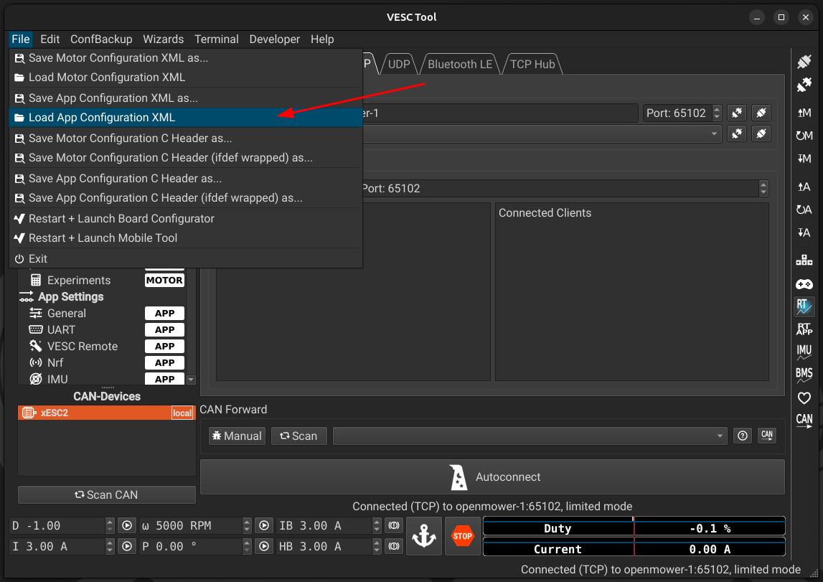Select Load App Configuration XML menu entry
823x582 pixels.
coord(102,118)
